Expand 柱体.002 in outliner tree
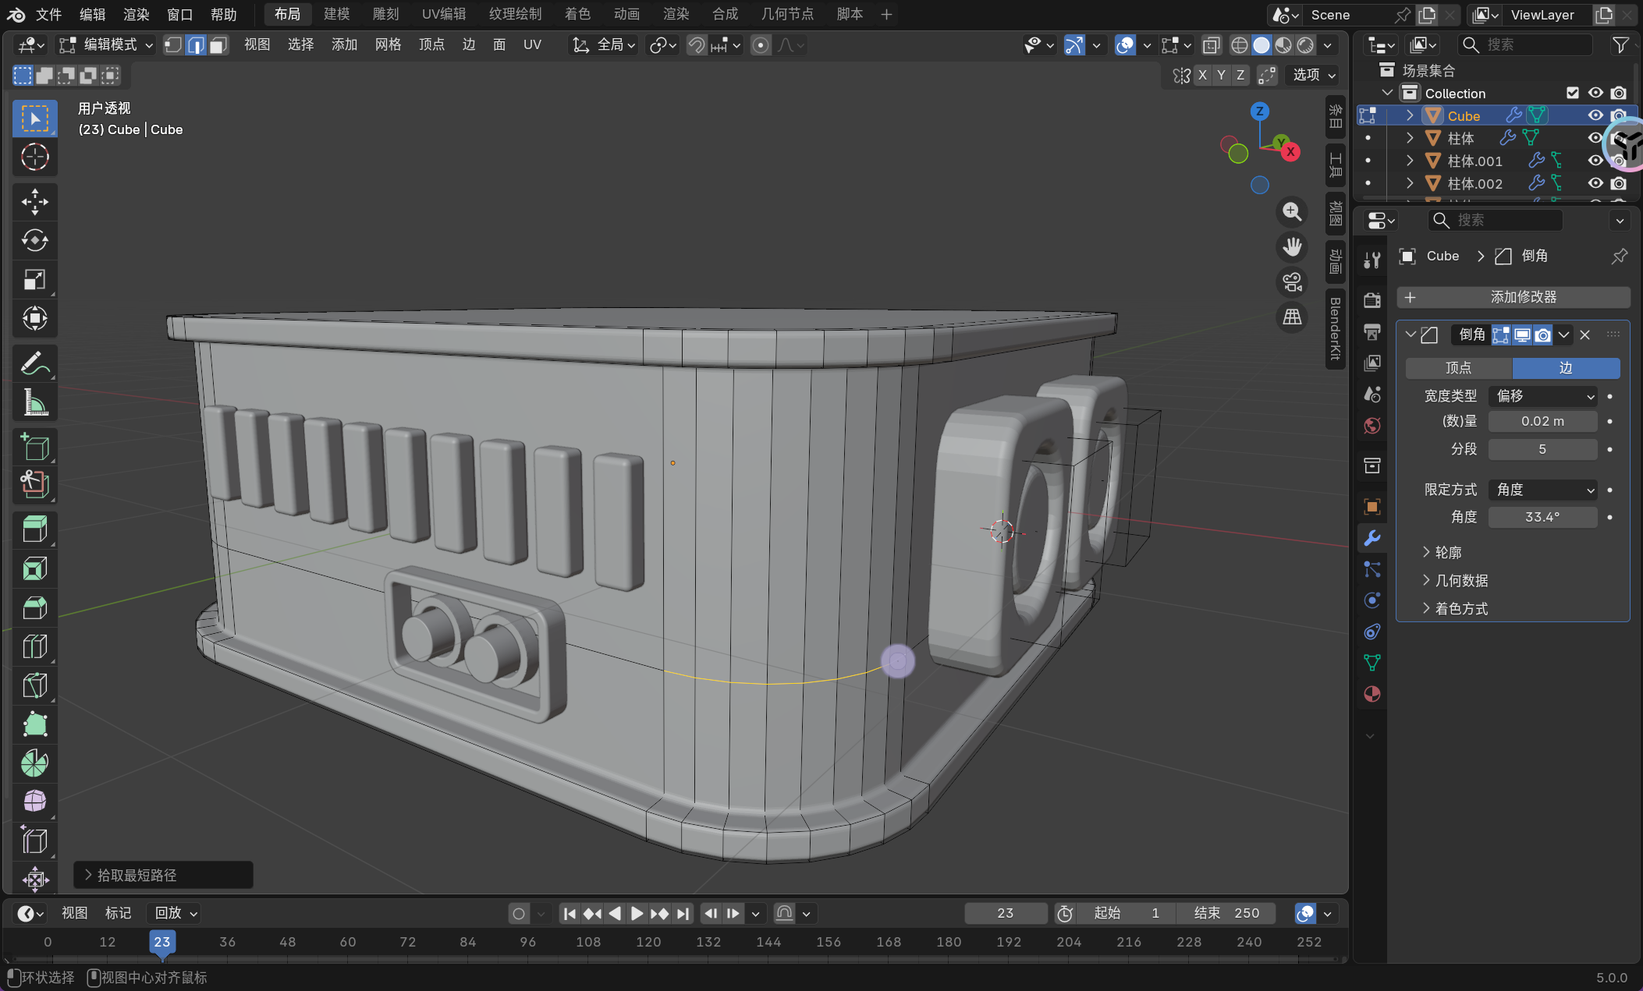Image resolution: width=1643 pixels, height=991 pixels. point(1409,183)
